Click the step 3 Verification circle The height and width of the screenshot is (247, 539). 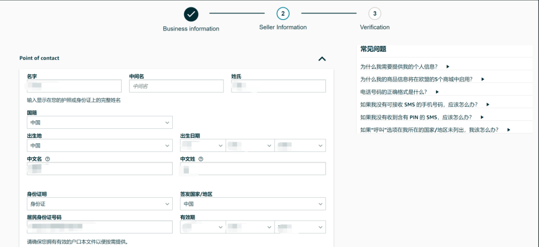(x=375, y=13)
